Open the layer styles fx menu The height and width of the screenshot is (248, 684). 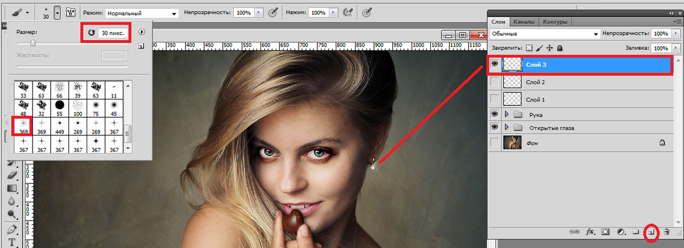(x=591, y=232)
